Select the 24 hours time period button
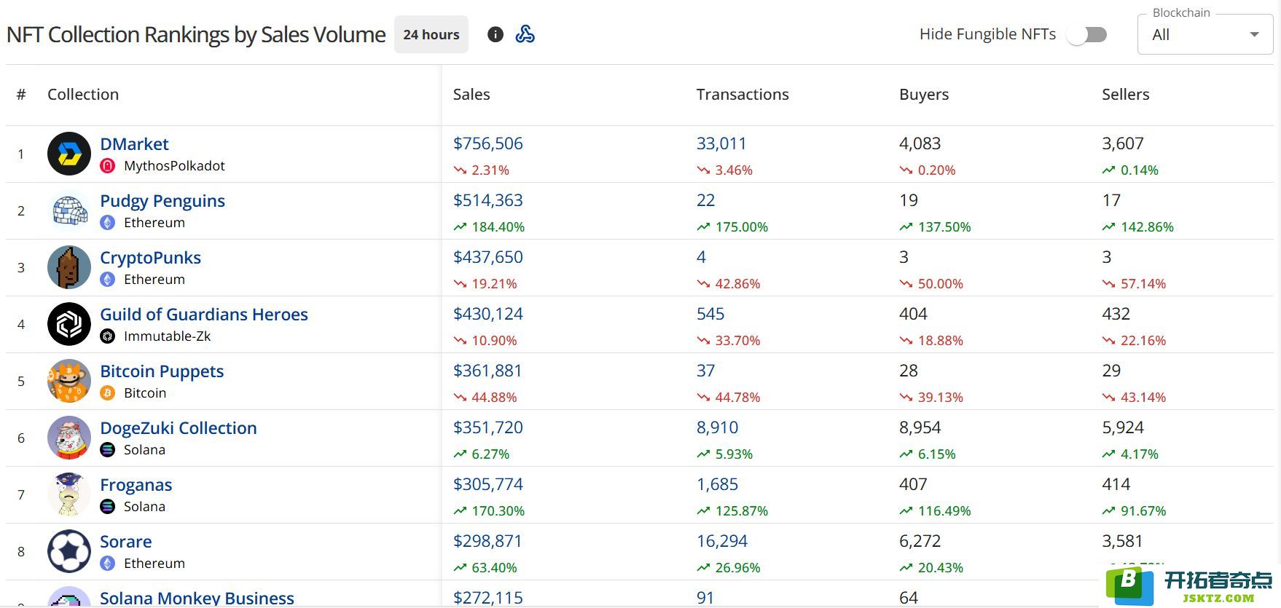 [431, 34]
